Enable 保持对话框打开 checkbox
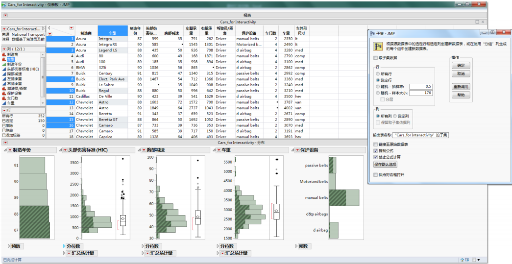 coord(375,175)
